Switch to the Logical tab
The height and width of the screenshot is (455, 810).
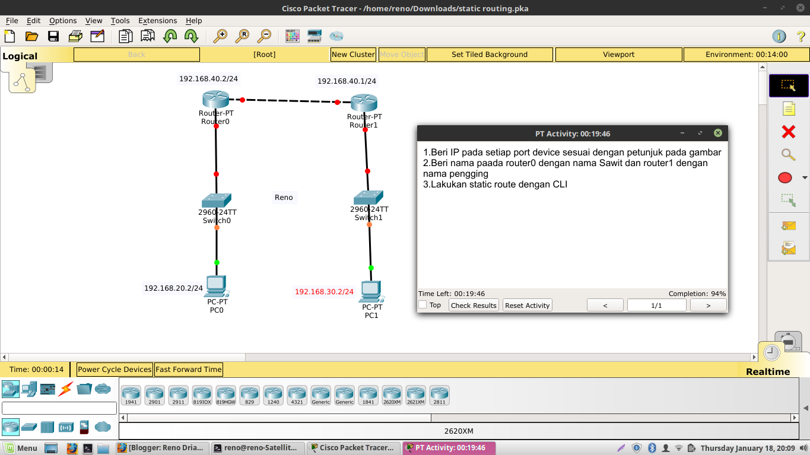(x=20, y=55)
